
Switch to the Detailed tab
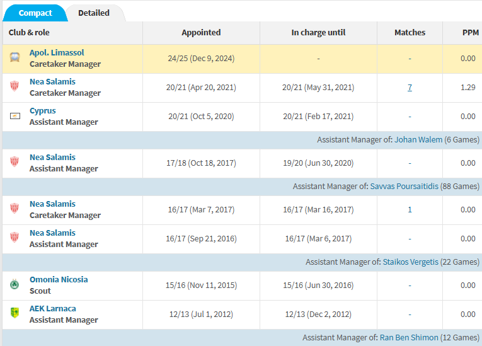(x=94, y=13)
